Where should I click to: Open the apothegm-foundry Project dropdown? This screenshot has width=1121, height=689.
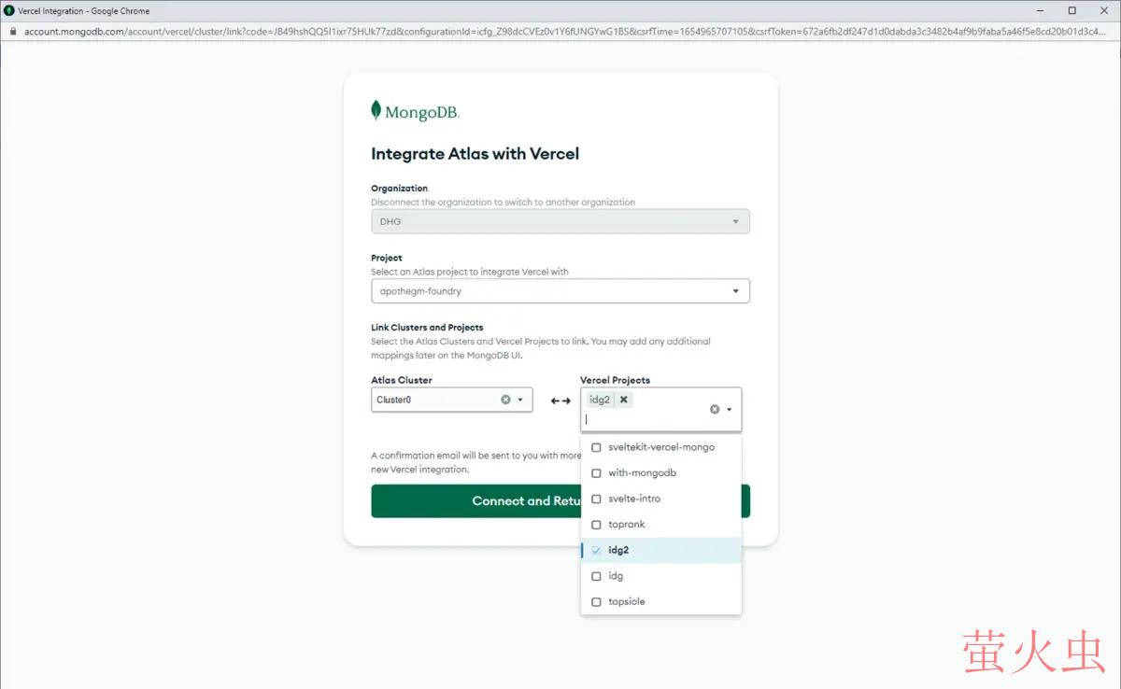click(x=560, y=291)
